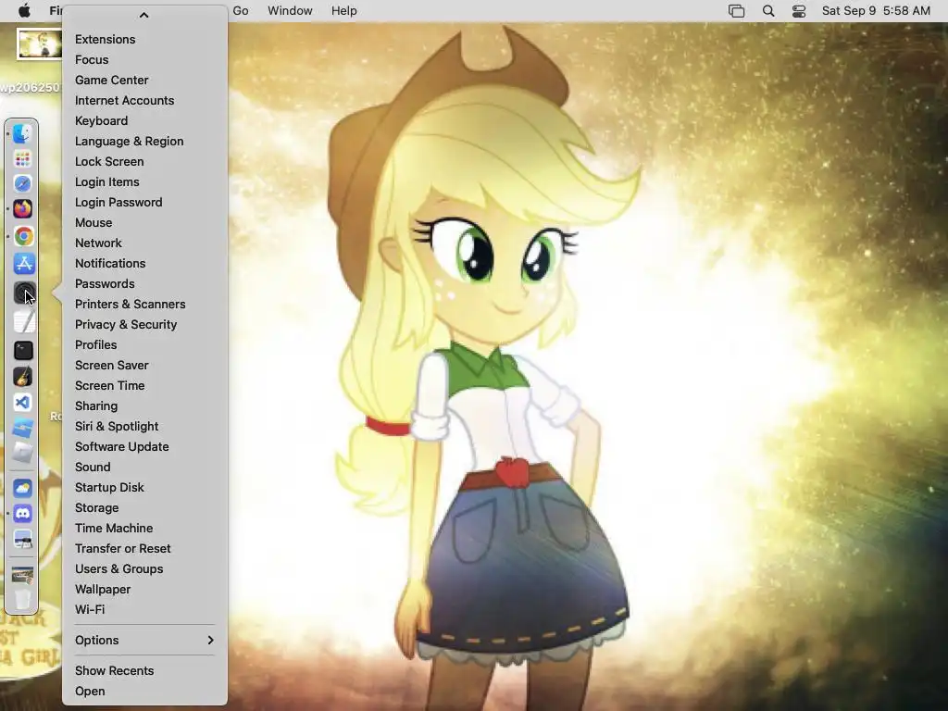Open Control Center in menu bar

(x=799, y=11)
